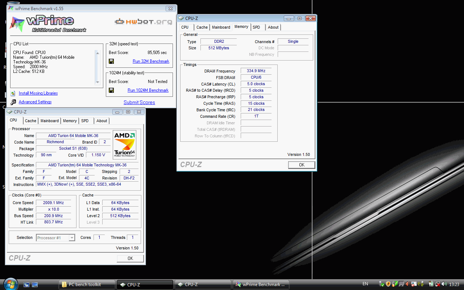Screen dimensions: 464x290
Task: Click the DRAM Frequency value 334.9 MHz
Action: pos(256,71)
